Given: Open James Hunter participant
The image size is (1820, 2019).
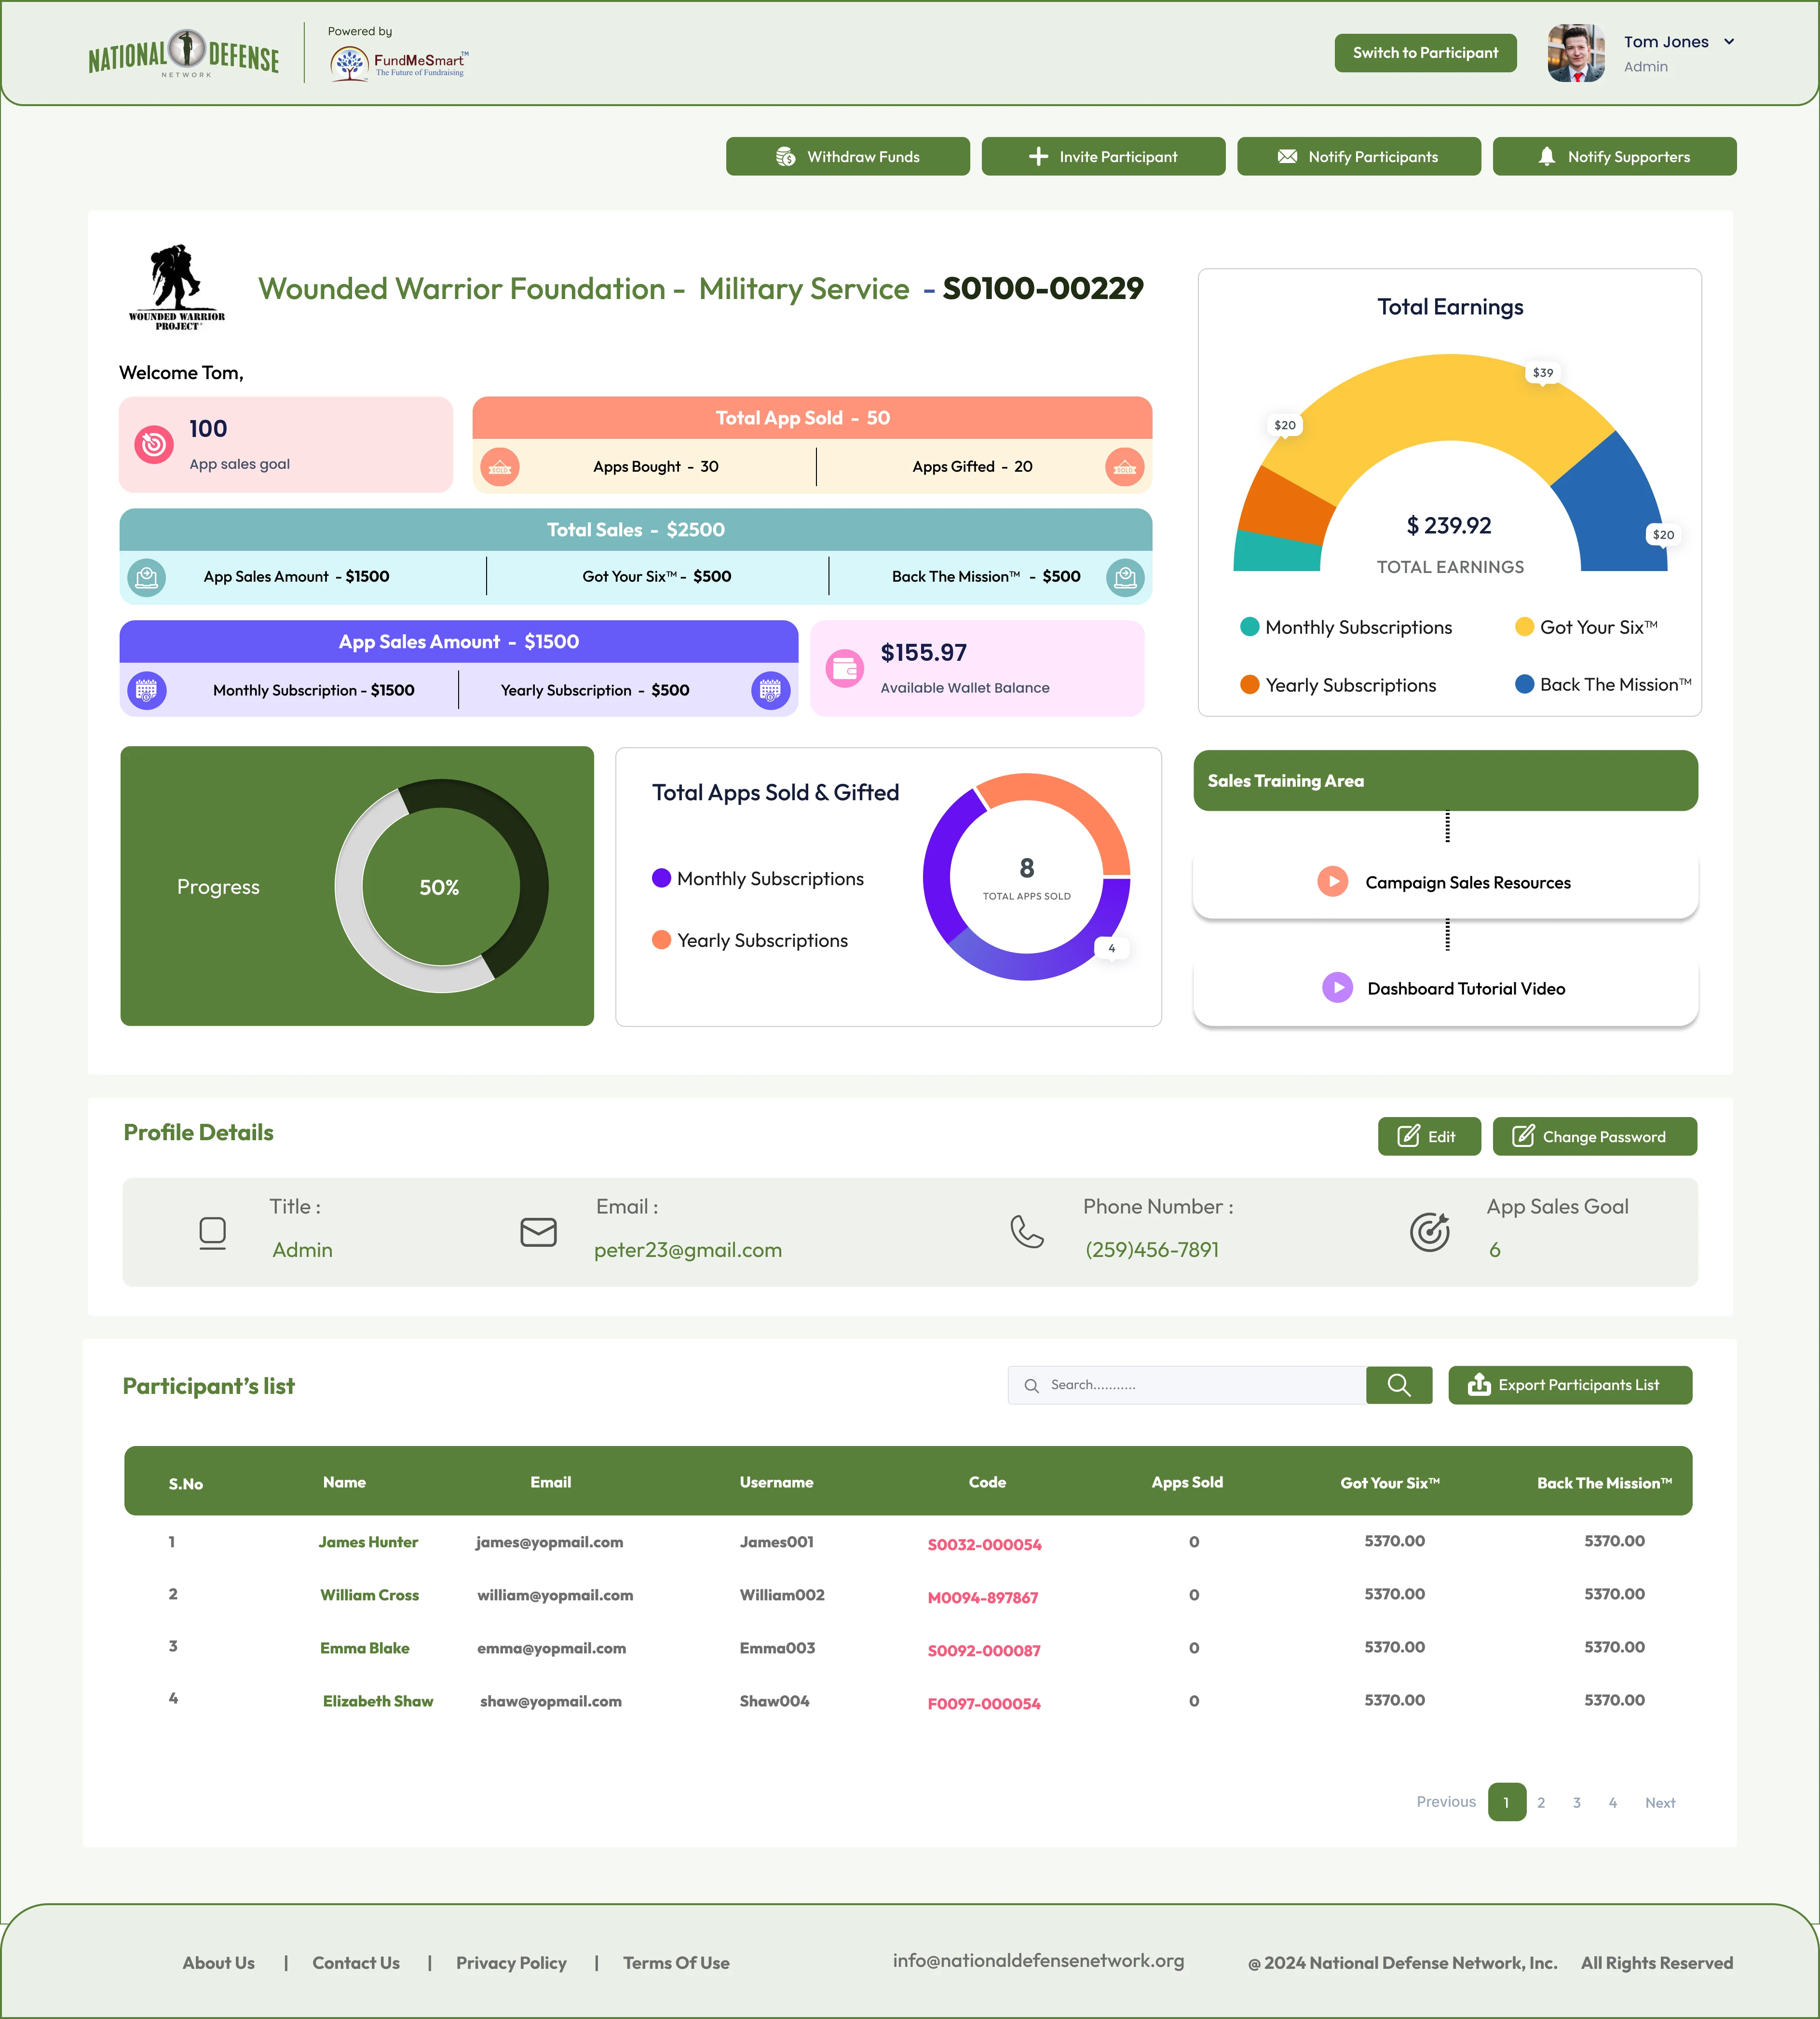Looking at the screenshot, I should tap(368, 1542).
